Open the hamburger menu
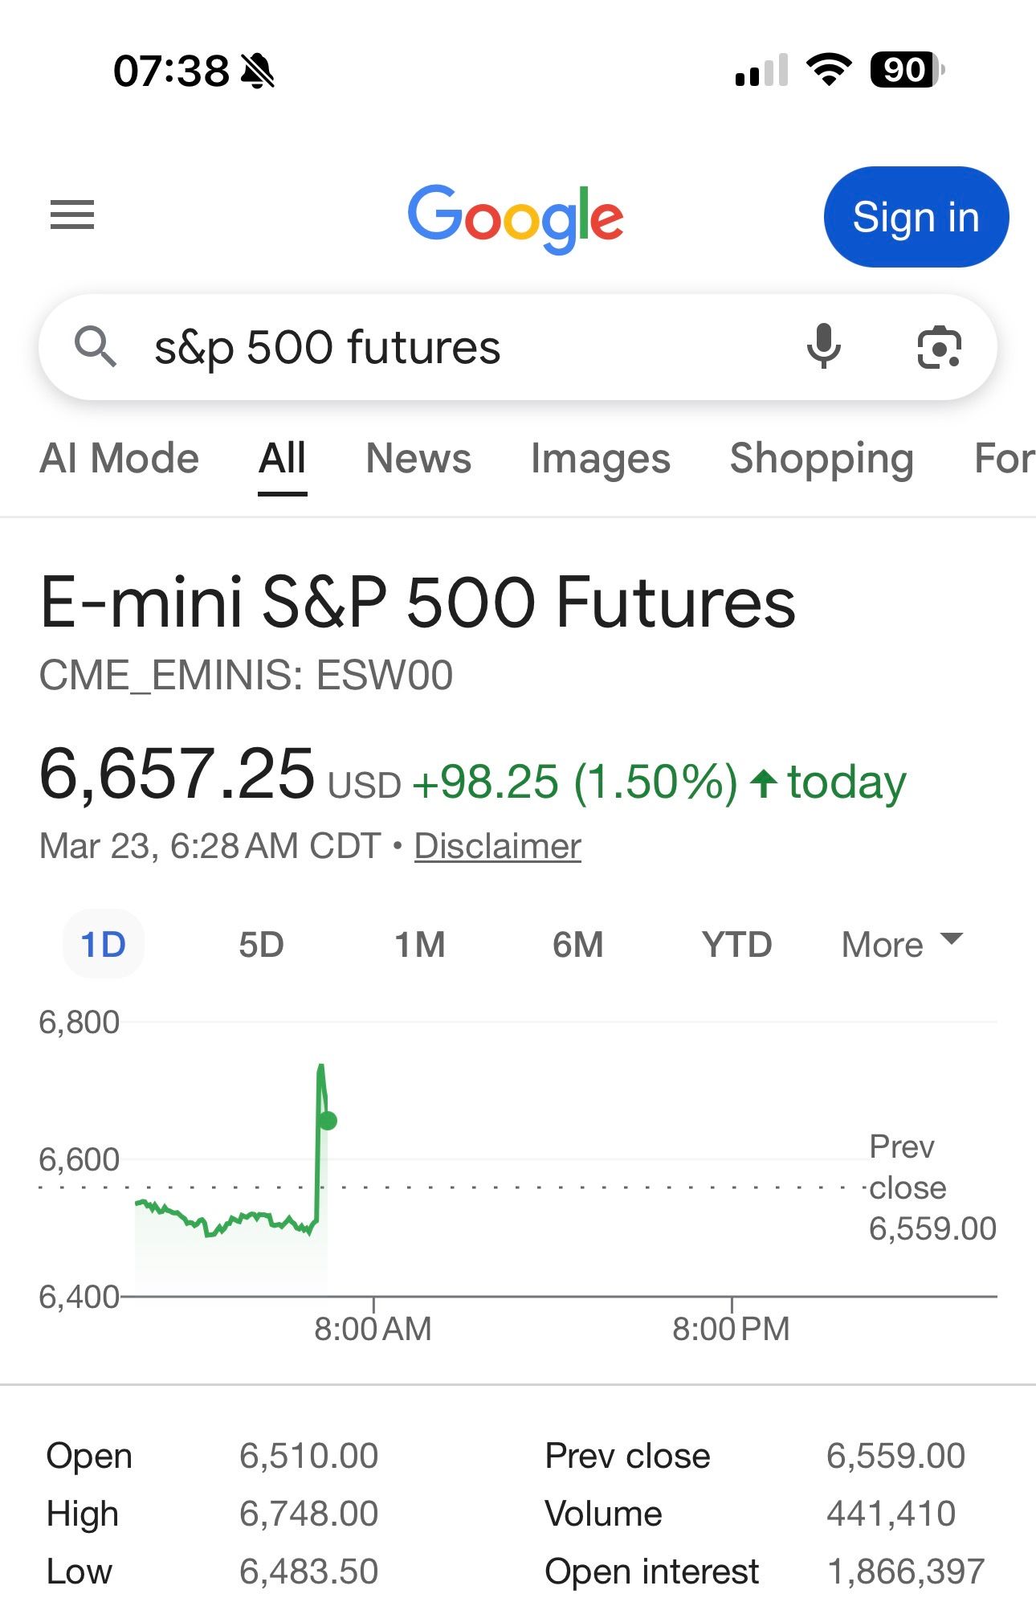The height and width of the screenshot is (1602, 1036). [72, 215]
